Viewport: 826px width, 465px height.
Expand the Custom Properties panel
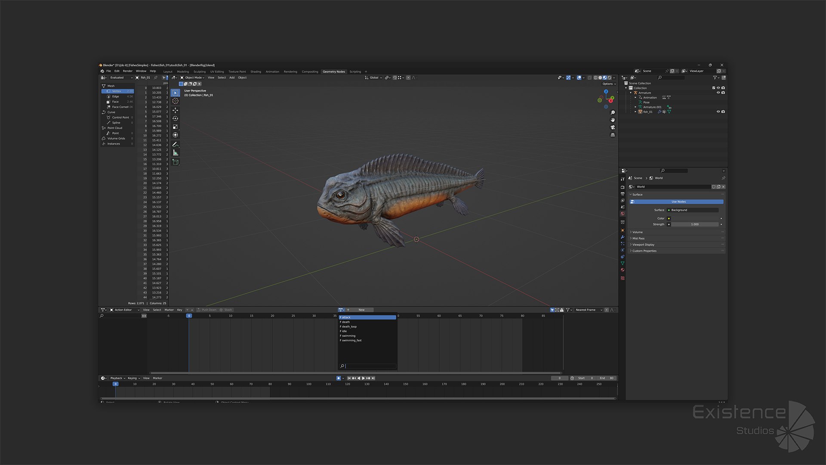677,251
